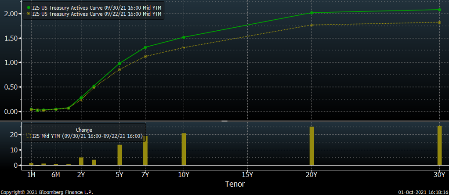Image resolution: width=449 pixels, height=195 pixels.
Task: Click the 20Y change bar
Action: [311, 146]
